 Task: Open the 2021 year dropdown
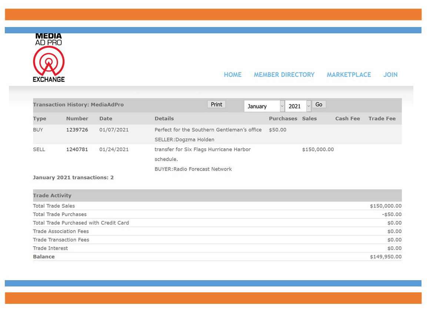click(x=298, y=106)
